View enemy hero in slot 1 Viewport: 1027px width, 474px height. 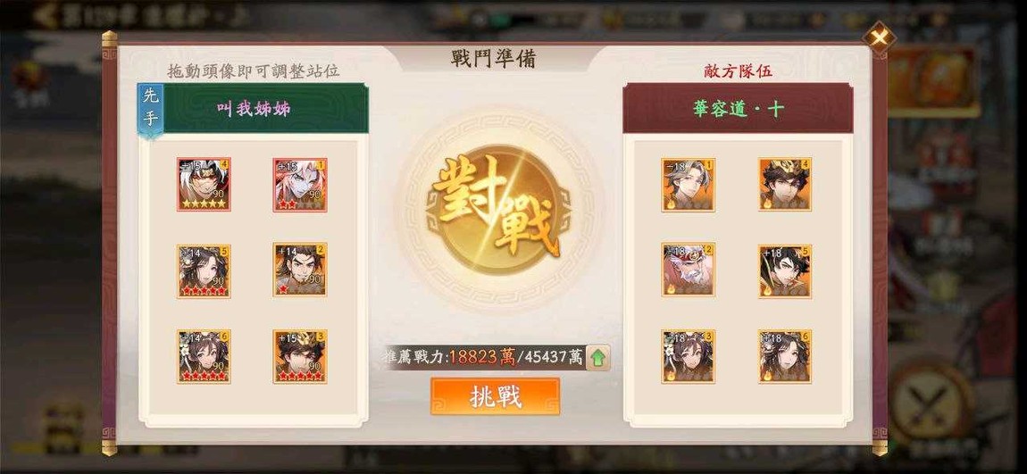pos(689,185)
